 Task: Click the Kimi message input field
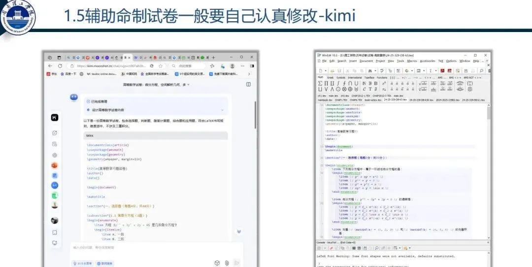coord(156,248)
